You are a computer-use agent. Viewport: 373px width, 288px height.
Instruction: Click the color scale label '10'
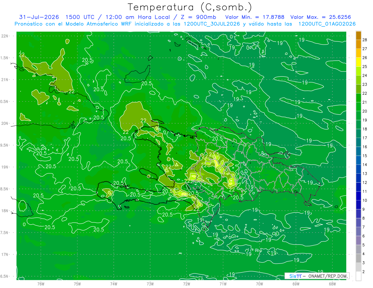[365, 200]
